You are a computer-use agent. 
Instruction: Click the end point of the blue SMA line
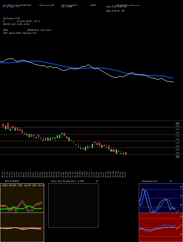(173, 78)
